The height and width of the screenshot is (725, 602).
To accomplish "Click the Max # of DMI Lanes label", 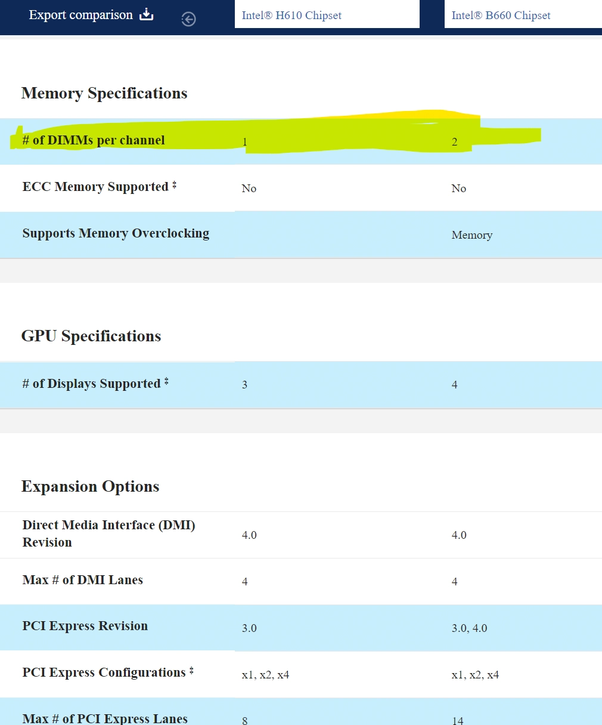I will tap(82, 580).
